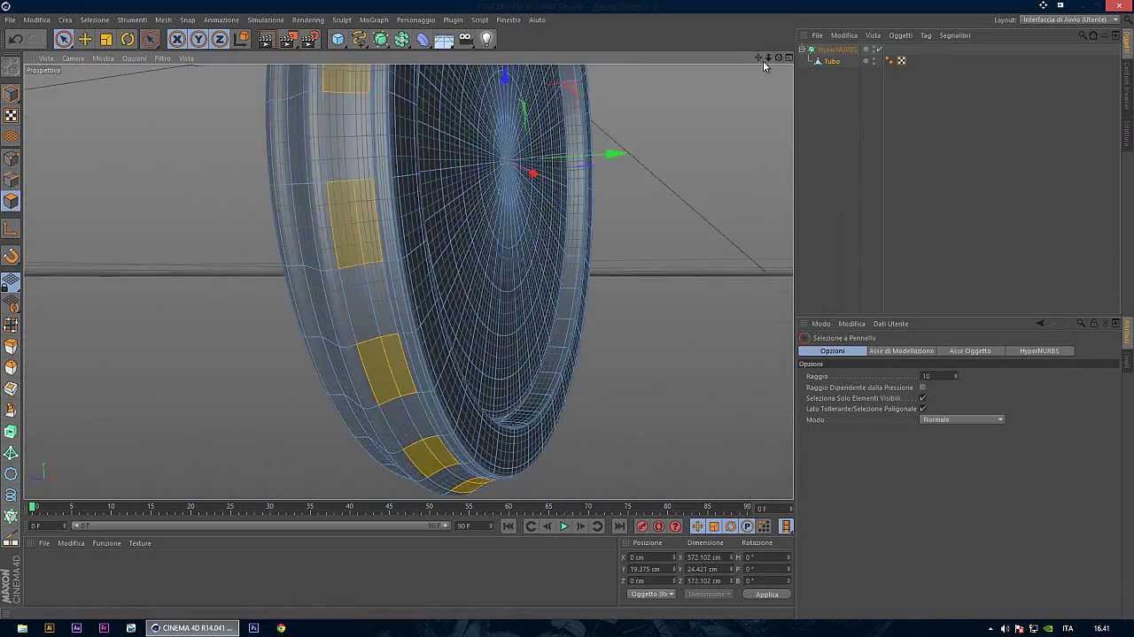The height and width of the screenshot is (637, 1134).
Task: Toggle the X axis lock
Action: pos(177,39)
